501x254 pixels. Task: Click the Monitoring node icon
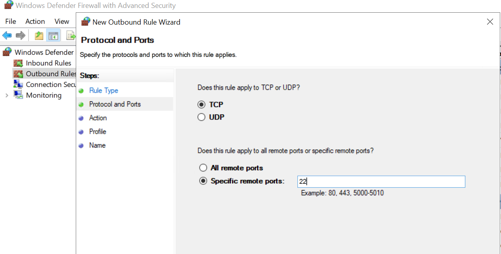(18, 95)
